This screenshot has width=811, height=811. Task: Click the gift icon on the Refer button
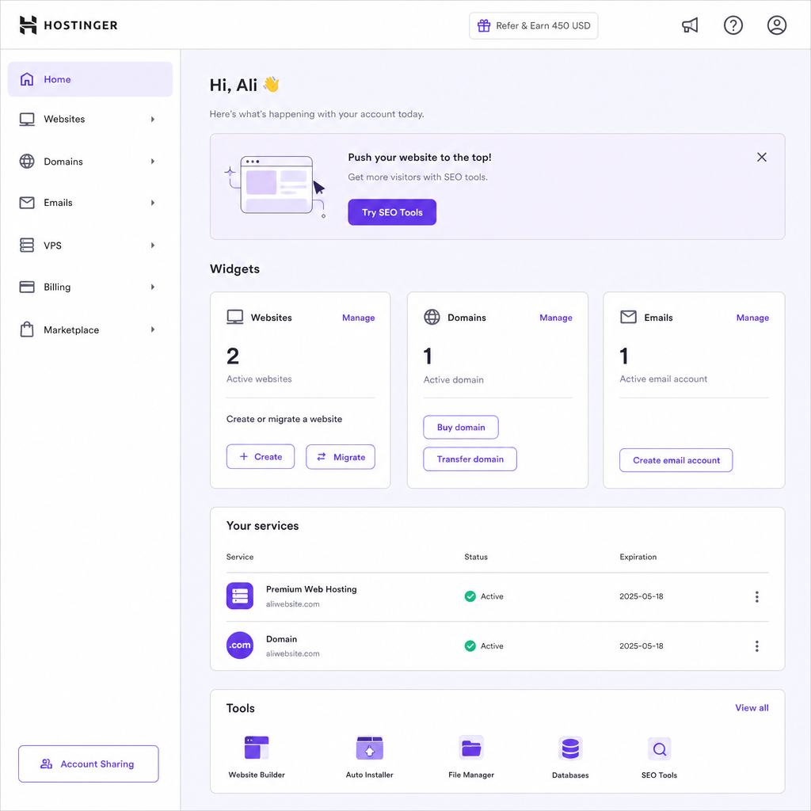tap(484, 25)
